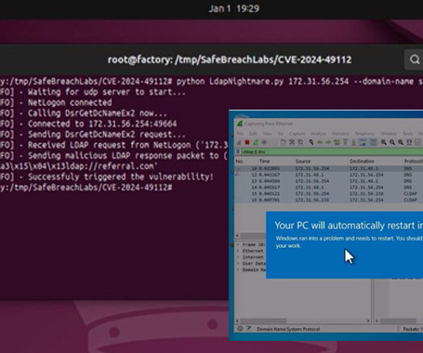Expand the Ethernet tree node
Image resolution: width=423 pixels, height=353 pixels.
click(238, 251)
